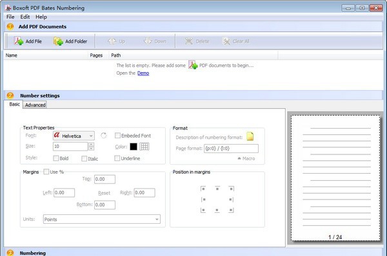
Task: Toggle the Bold style checkbox
Action: [56, 158]
